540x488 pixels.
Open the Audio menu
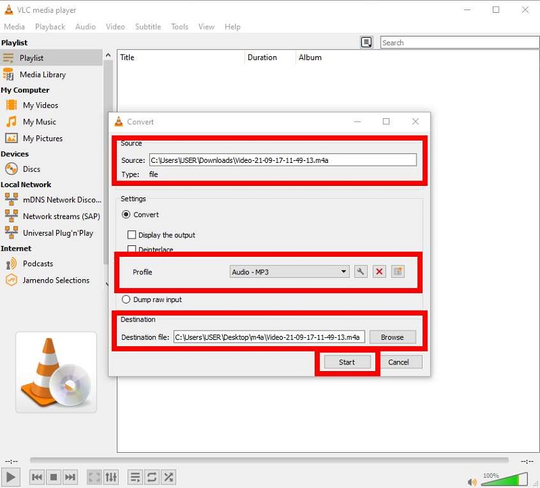[86, 26]
